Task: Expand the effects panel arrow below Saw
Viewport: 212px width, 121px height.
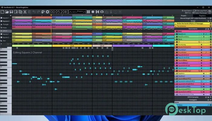Action: [1, 44]
